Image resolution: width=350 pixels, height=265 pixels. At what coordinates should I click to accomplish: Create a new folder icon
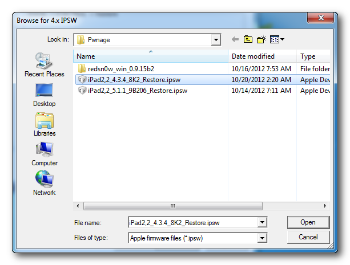click(x=261, y=39)
